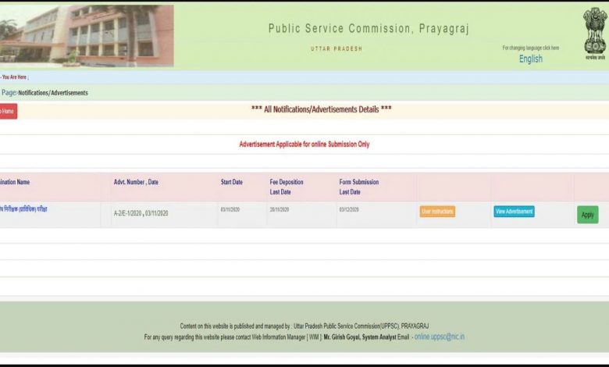Click the government emblem in the header

pos(594,31)
